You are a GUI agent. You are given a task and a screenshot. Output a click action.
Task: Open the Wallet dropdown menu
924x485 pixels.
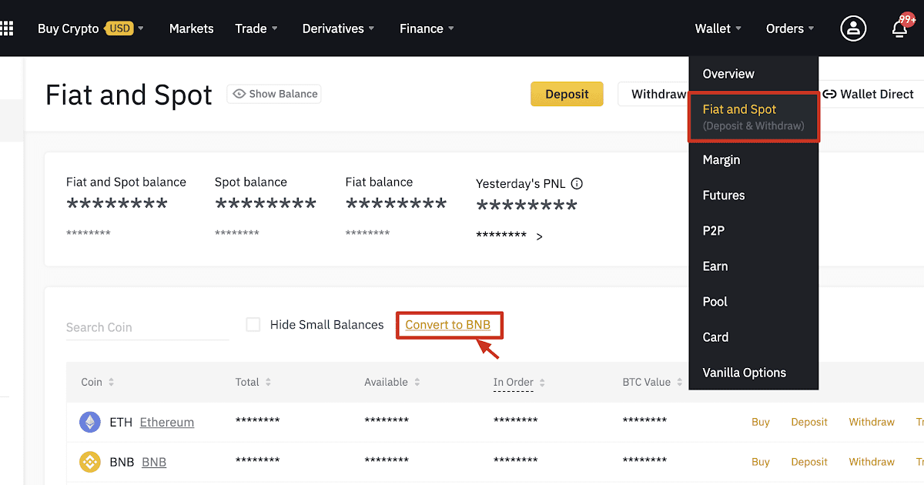tap(718, 28)
